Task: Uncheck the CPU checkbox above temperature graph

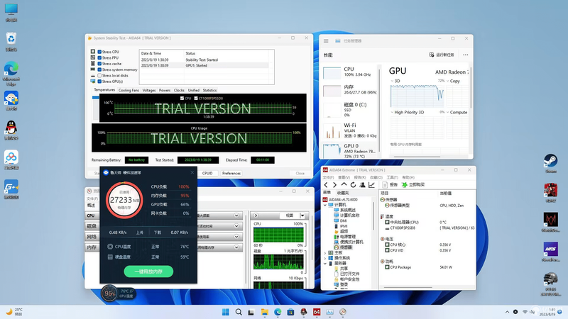Action: (x=182, y=98)
